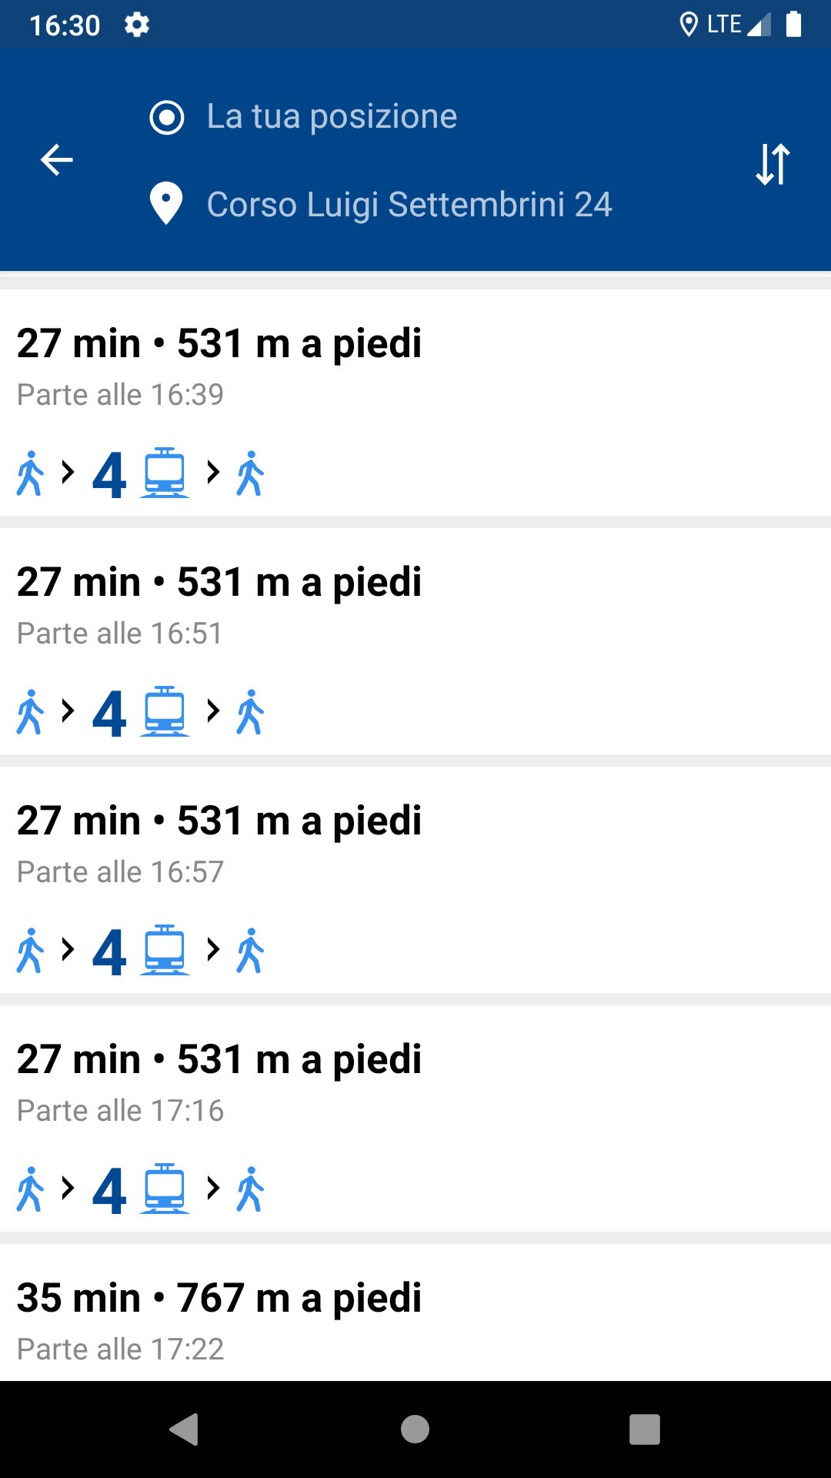Select the route leaving at 16:57
The image size is (831, 1478).
[x=415, y=880]
